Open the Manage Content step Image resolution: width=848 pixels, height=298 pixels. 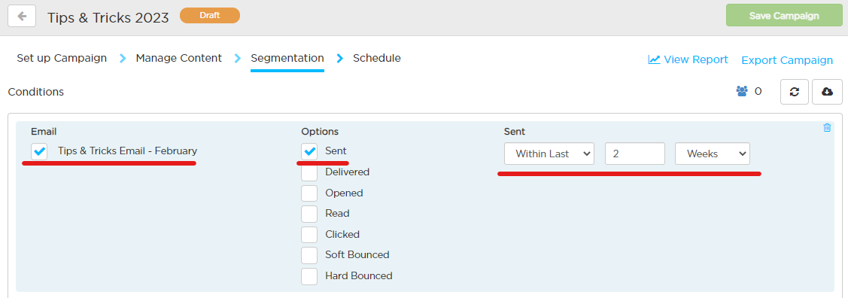coord(178,58)
